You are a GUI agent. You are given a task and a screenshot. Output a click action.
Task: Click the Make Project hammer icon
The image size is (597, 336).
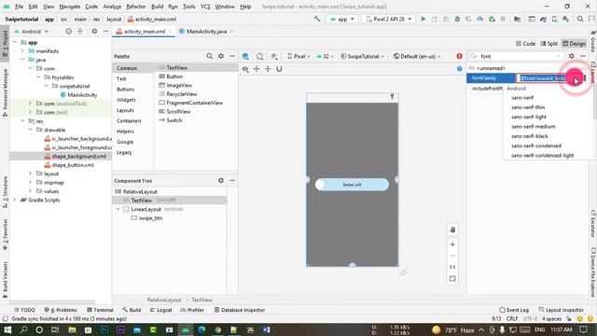coord(317,19)
